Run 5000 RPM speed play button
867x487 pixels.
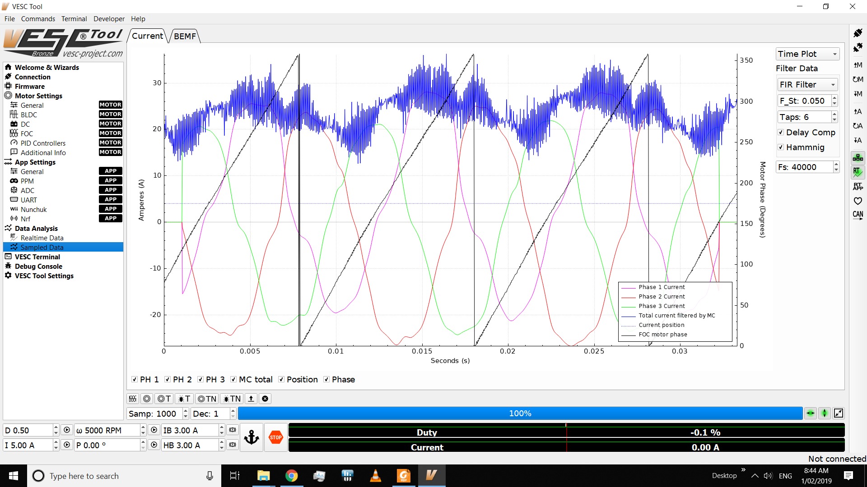(x=154, y=430)
